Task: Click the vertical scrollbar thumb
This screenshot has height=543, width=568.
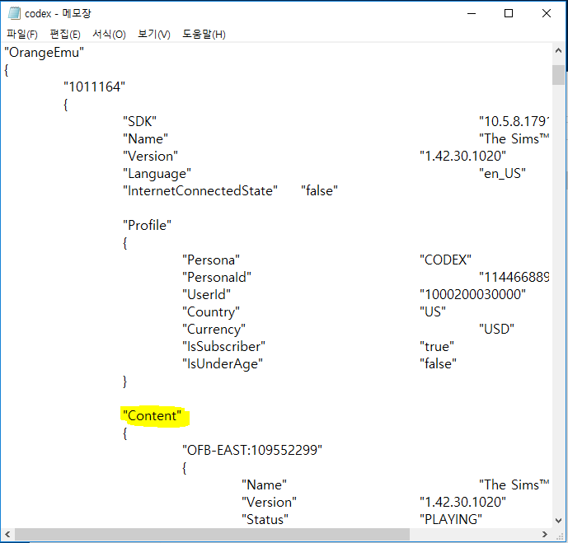Action: click(x=558, y=75)
